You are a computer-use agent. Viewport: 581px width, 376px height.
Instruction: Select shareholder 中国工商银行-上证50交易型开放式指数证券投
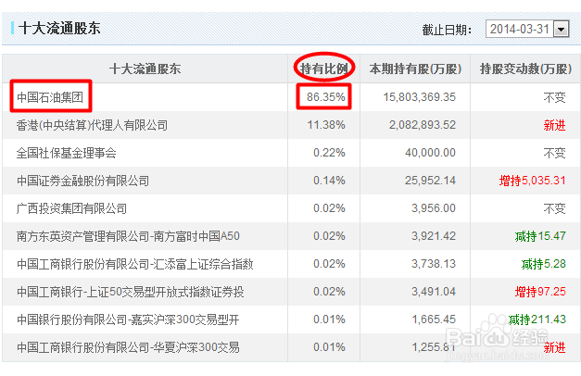coord(131,292)
